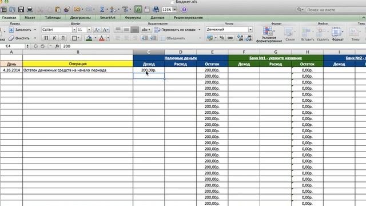
Task: Open the abc text orientation dropdown
Action: click(146, 30)
